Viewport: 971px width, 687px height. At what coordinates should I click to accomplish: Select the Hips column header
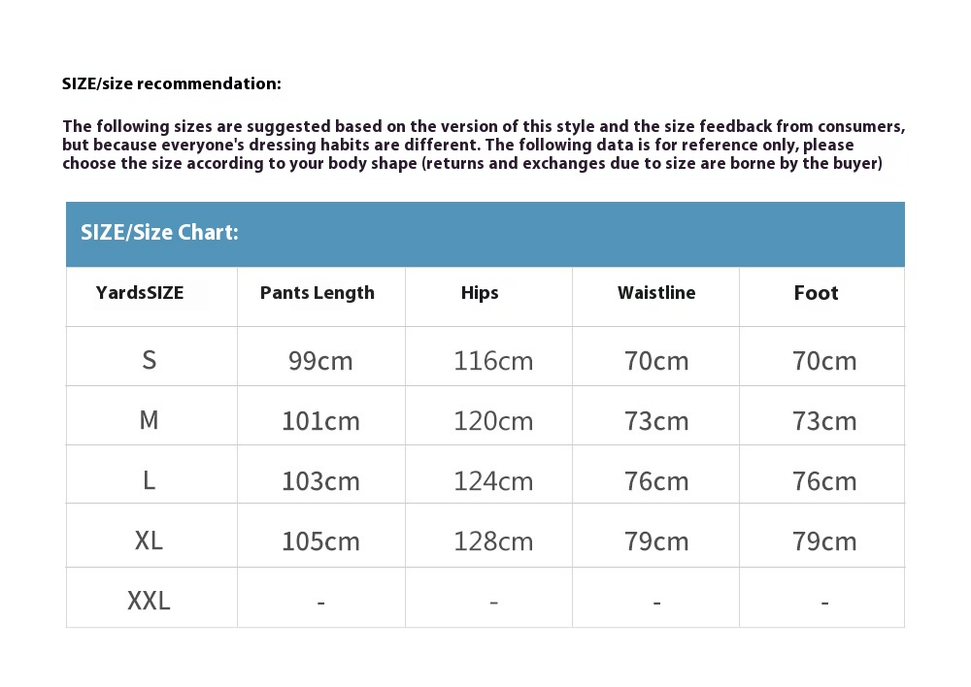click(480, 293)
